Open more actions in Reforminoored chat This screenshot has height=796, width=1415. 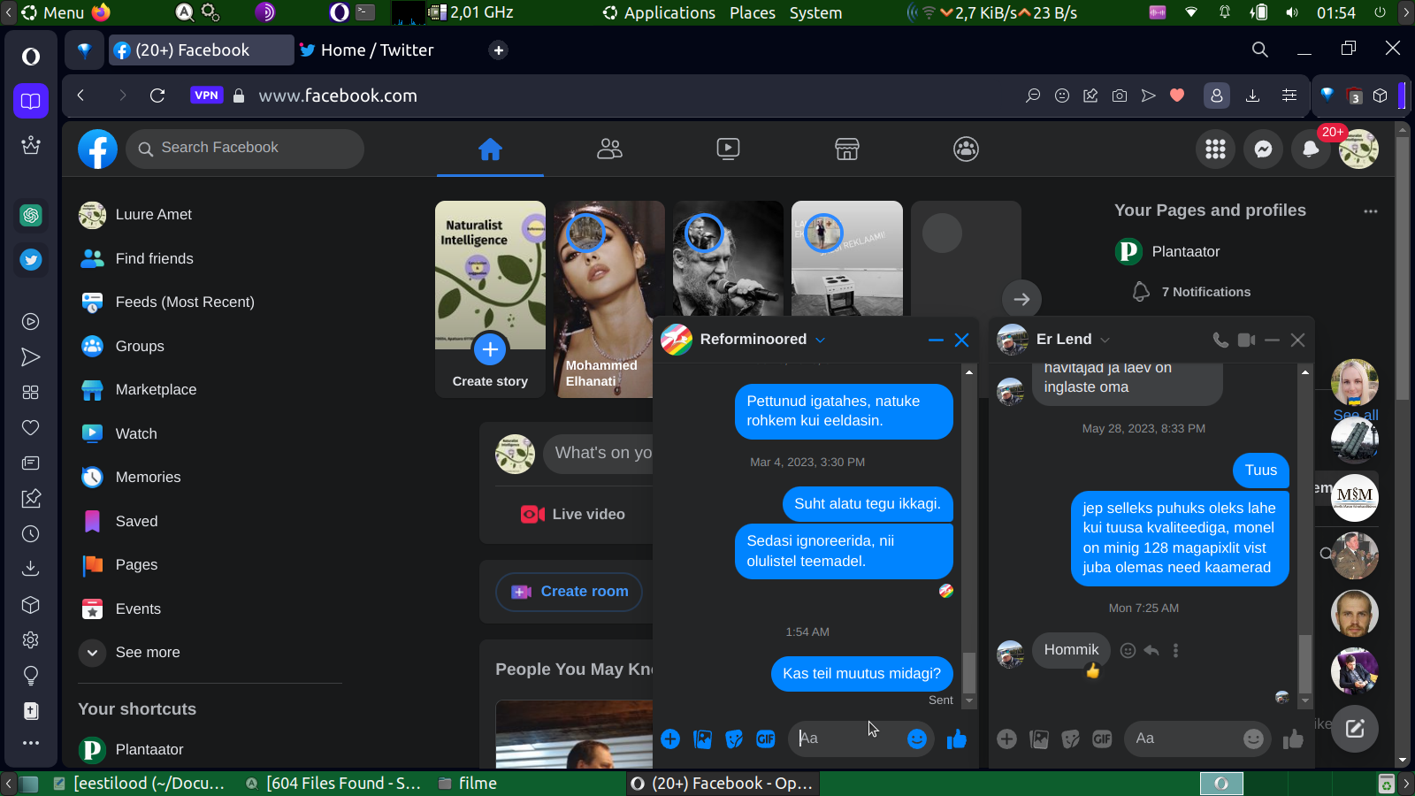(670, 739)
